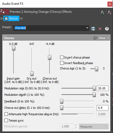Screen dimensions: 113x133
Task: Enable the Tempo sync checkbox
Action: click(x=6, y=120)
